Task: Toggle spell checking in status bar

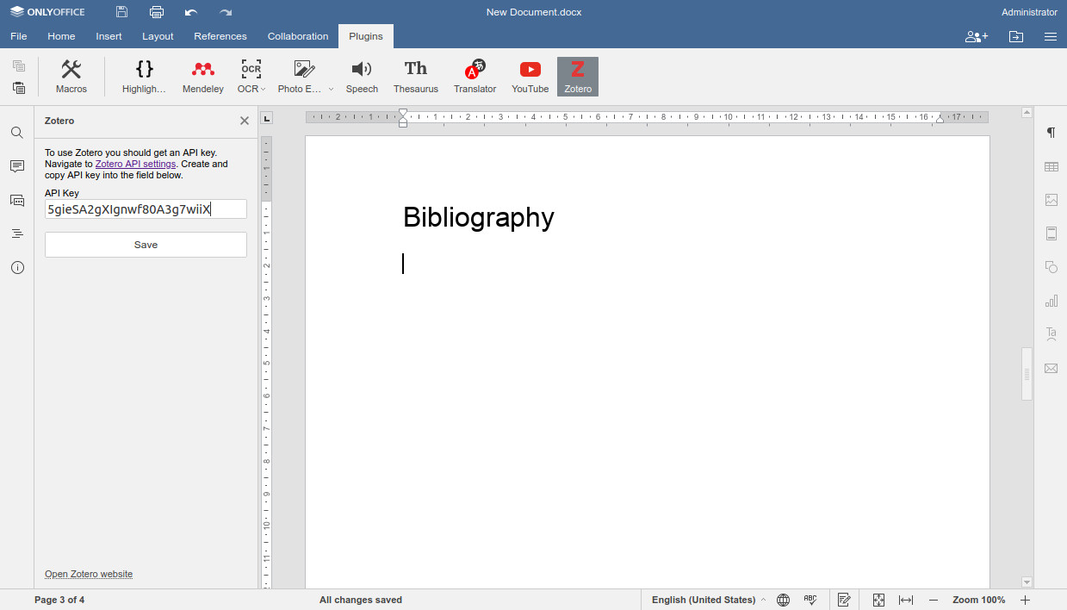Action: 810,600
